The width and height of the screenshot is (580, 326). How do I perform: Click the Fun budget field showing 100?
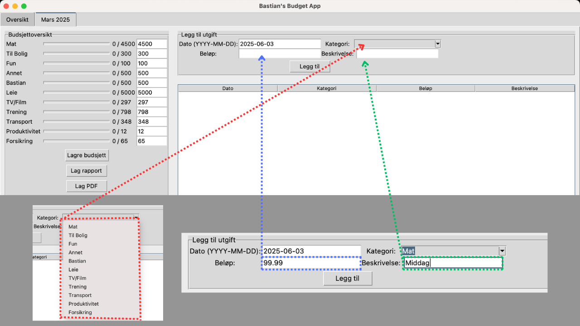[152, 63]
